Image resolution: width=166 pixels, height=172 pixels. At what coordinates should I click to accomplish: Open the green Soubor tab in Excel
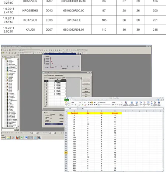(x=66, y=100)
